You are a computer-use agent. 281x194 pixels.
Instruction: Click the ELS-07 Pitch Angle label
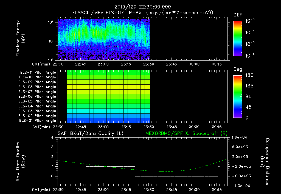pyautogui.click(x=37, y=92)
